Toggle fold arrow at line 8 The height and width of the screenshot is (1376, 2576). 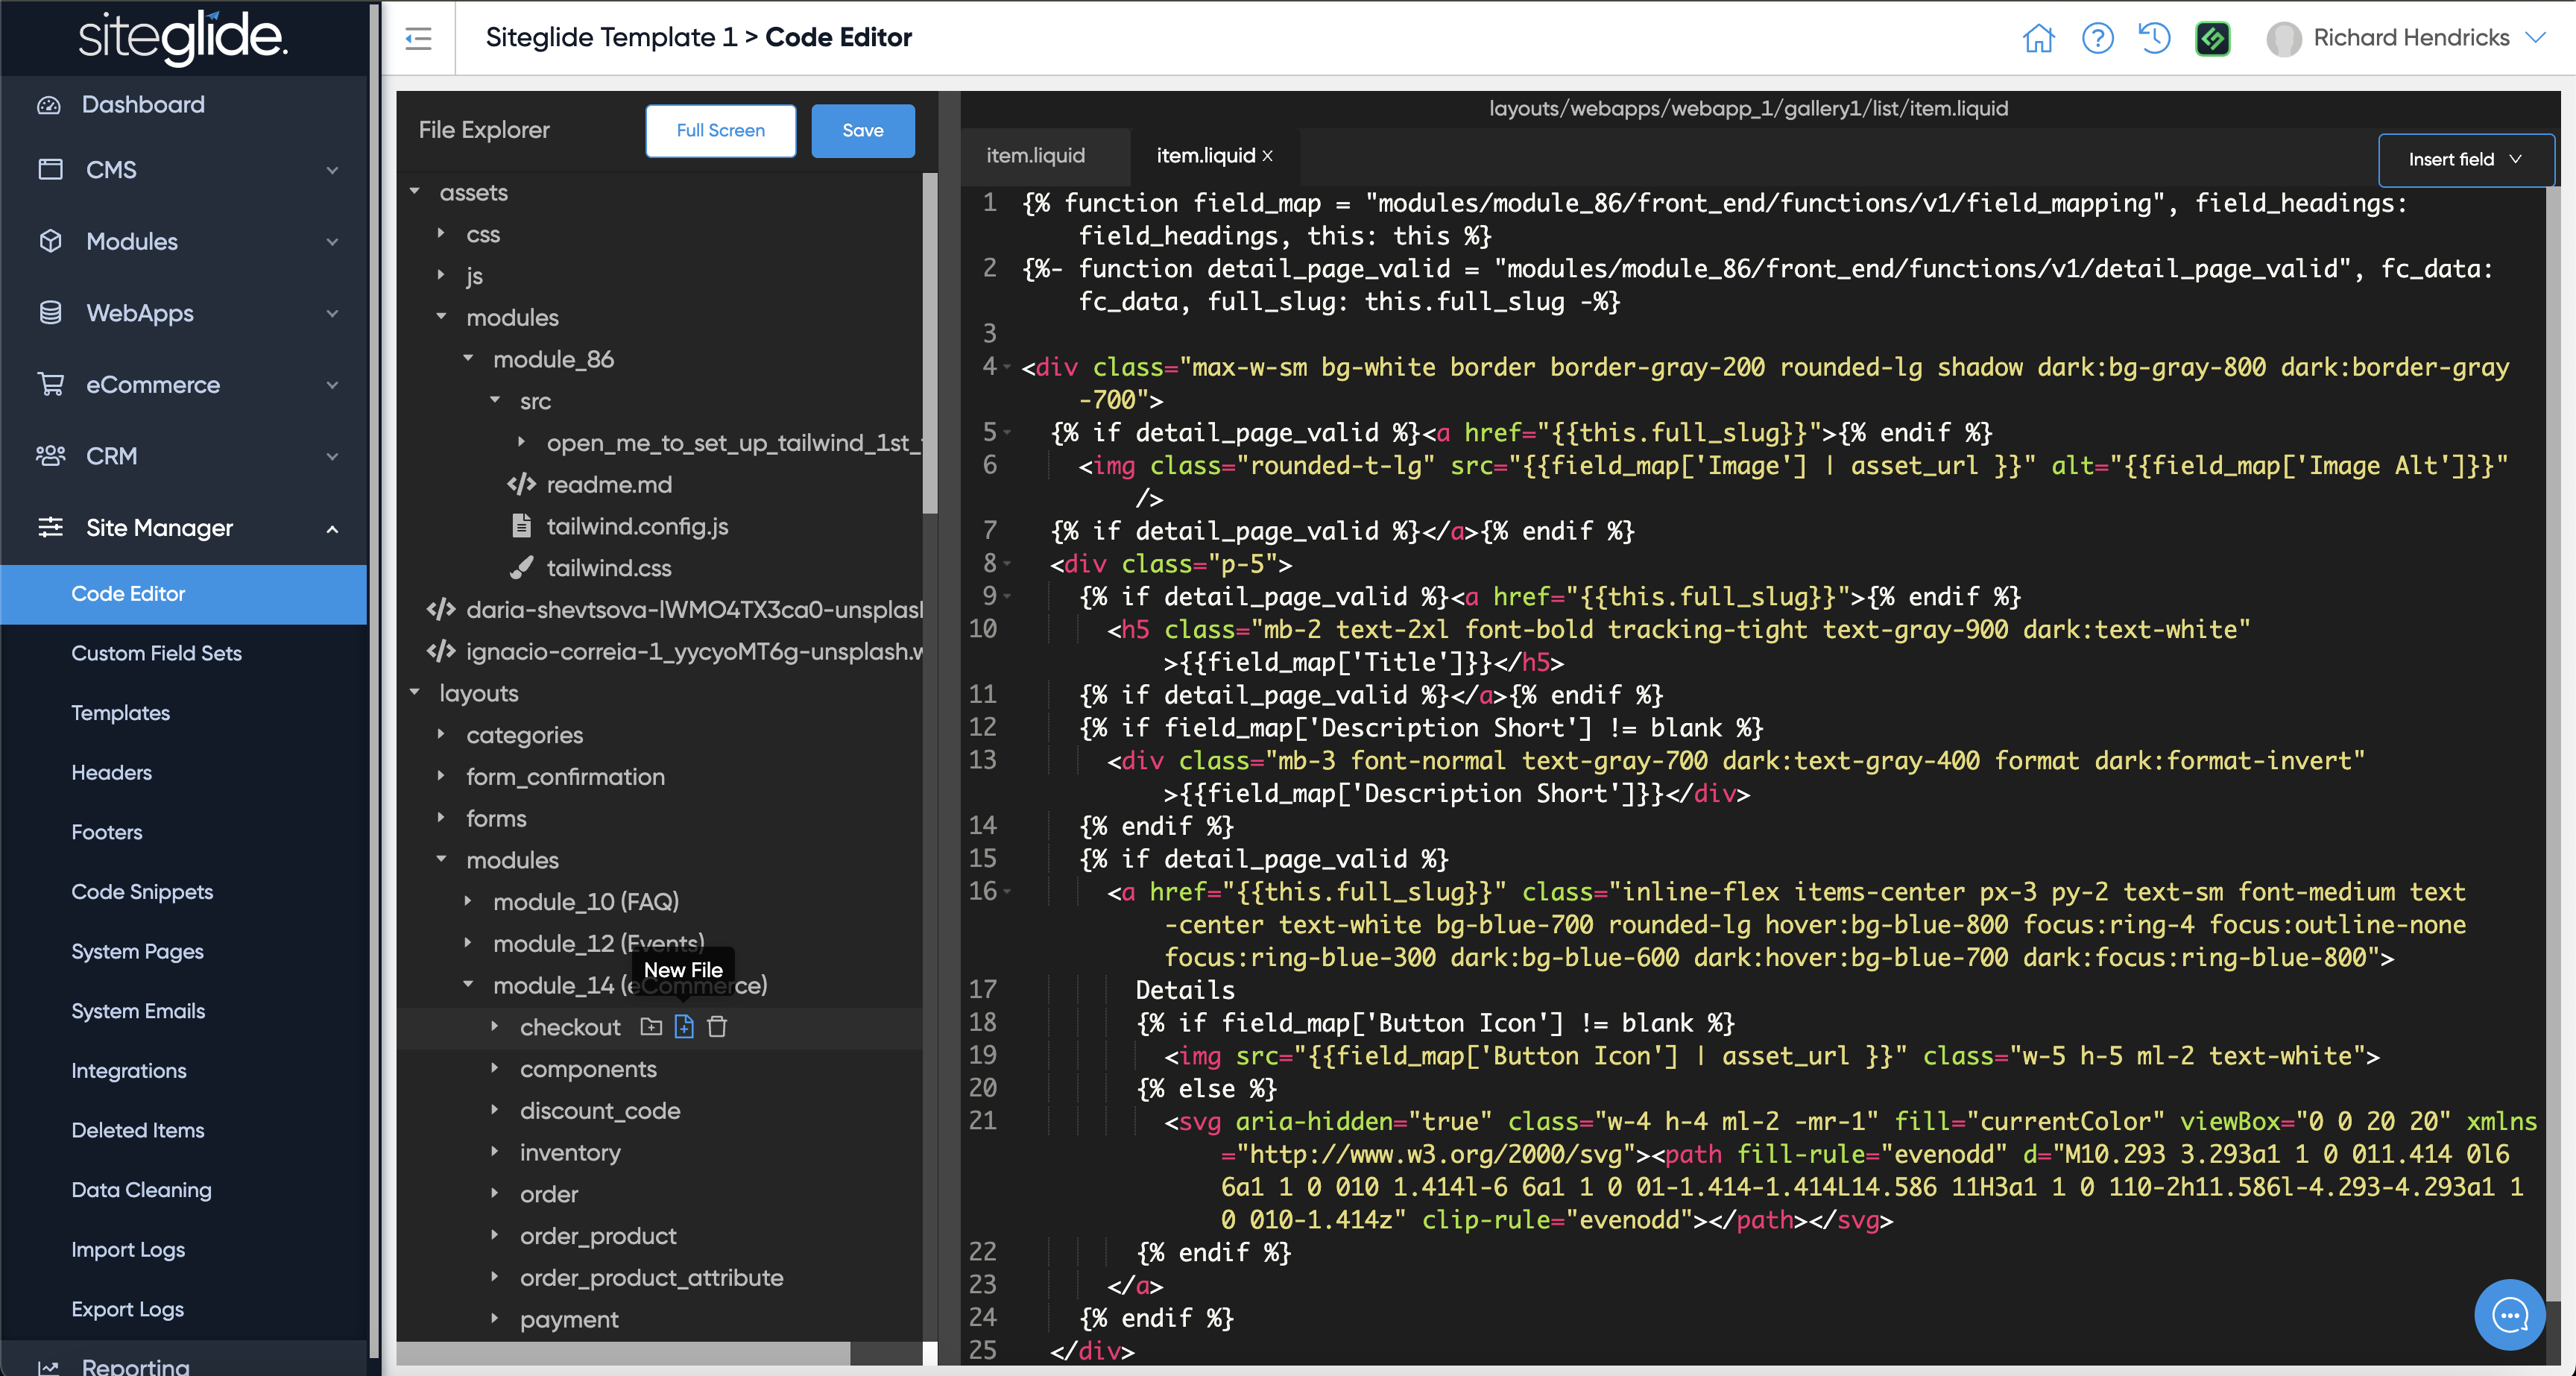tap(1008, 564)
